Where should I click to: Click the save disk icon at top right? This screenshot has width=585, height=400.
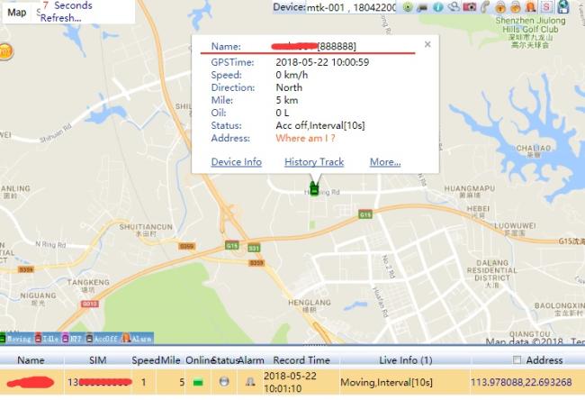tap(562, 7)
